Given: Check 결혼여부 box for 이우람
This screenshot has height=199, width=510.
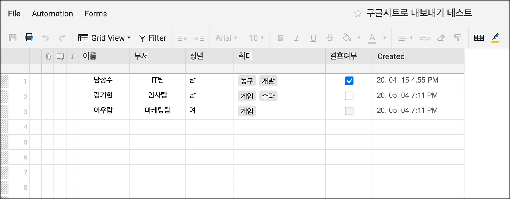Looking at the screenshot, I should coord(349,111).
